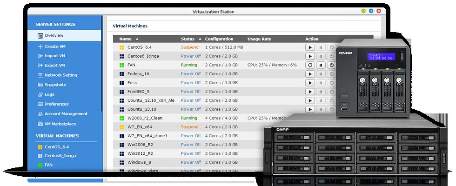
Task: Open Windows_8 VM entry
Action: click(139, 162)
